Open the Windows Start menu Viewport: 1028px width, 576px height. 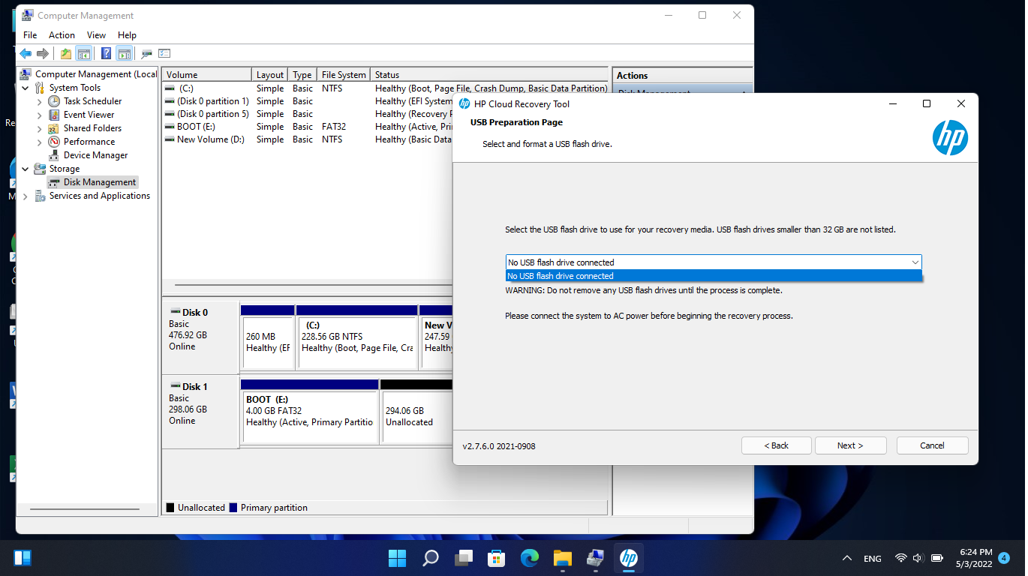pos(397,558)
